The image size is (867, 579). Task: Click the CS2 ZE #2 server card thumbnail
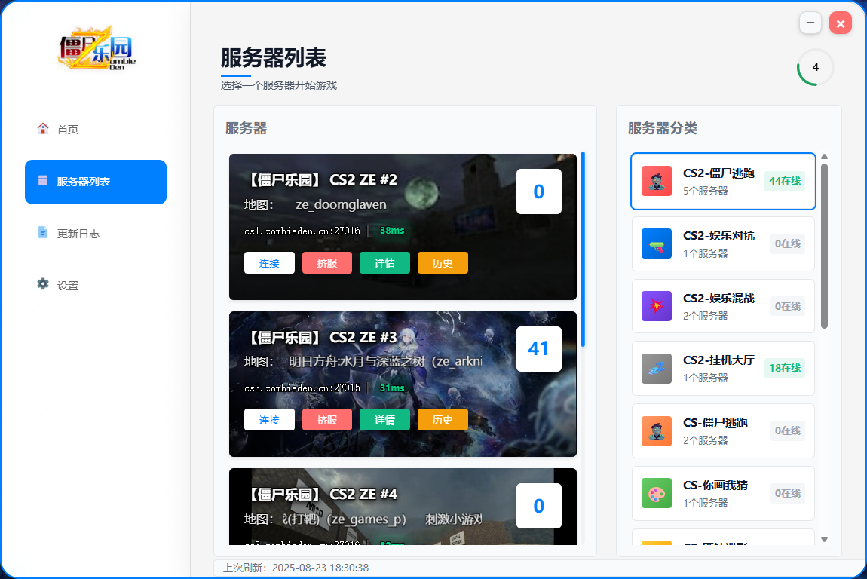coord(403,227)
